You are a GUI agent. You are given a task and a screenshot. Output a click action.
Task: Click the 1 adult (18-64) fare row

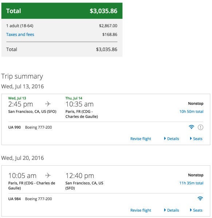click(62, 26)
